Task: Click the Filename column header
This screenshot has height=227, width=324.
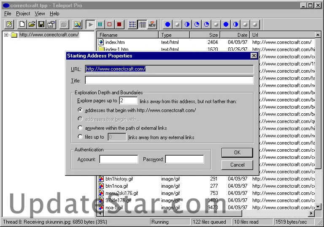Action: [127, 35]
